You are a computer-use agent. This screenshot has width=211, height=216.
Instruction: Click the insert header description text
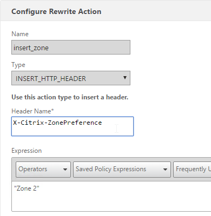click(x=70, y=97)
